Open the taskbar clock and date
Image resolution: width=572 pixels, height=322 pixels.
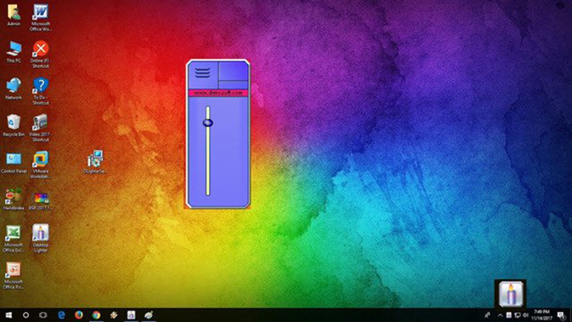coord(542,315)
